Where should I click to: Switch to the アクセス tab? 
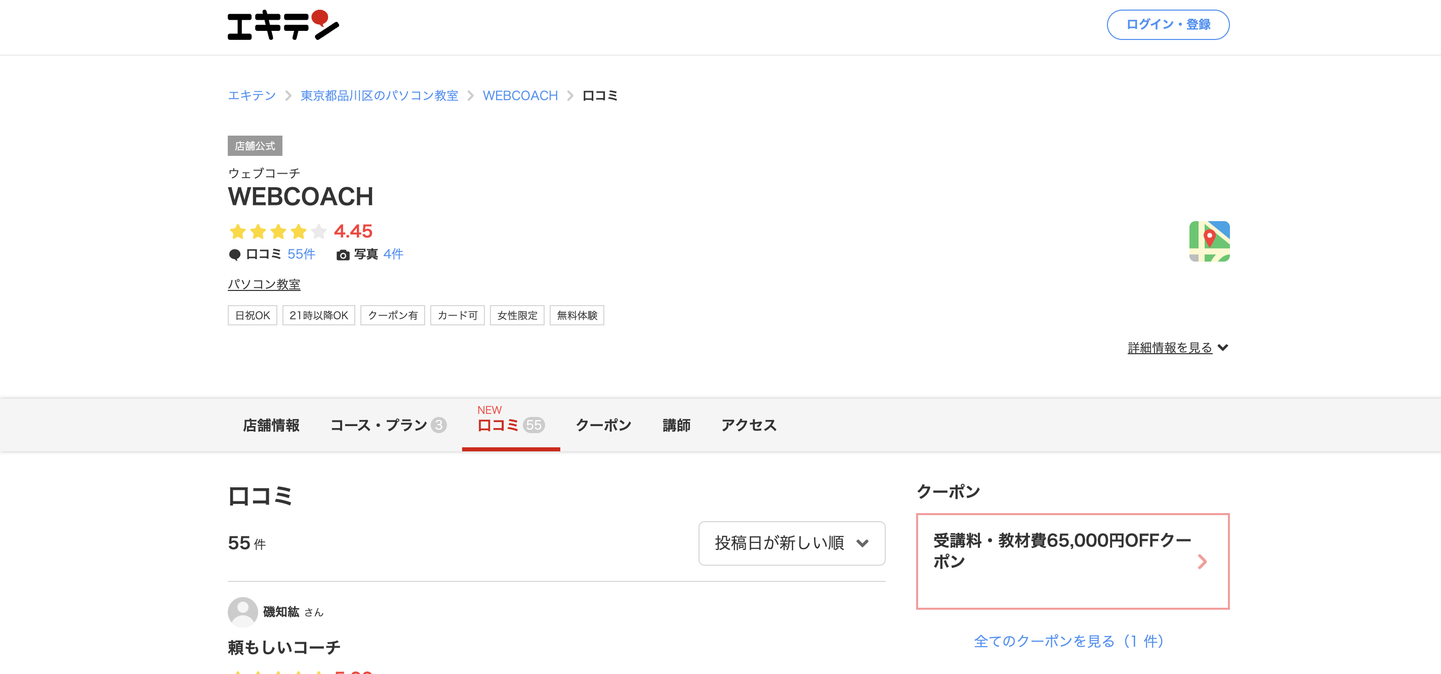click(x=749, y=425)
